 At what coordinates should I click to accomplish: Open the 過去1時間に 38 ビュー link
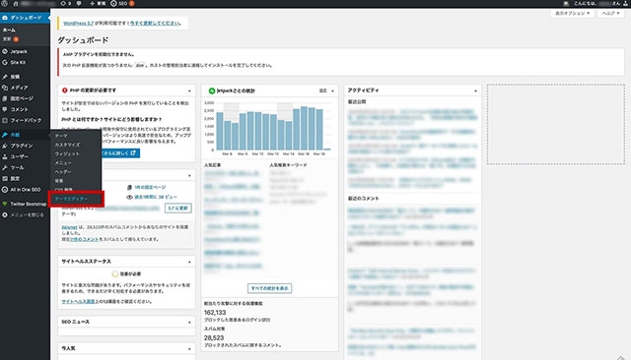pyautogui.click(x=156, y=197)
